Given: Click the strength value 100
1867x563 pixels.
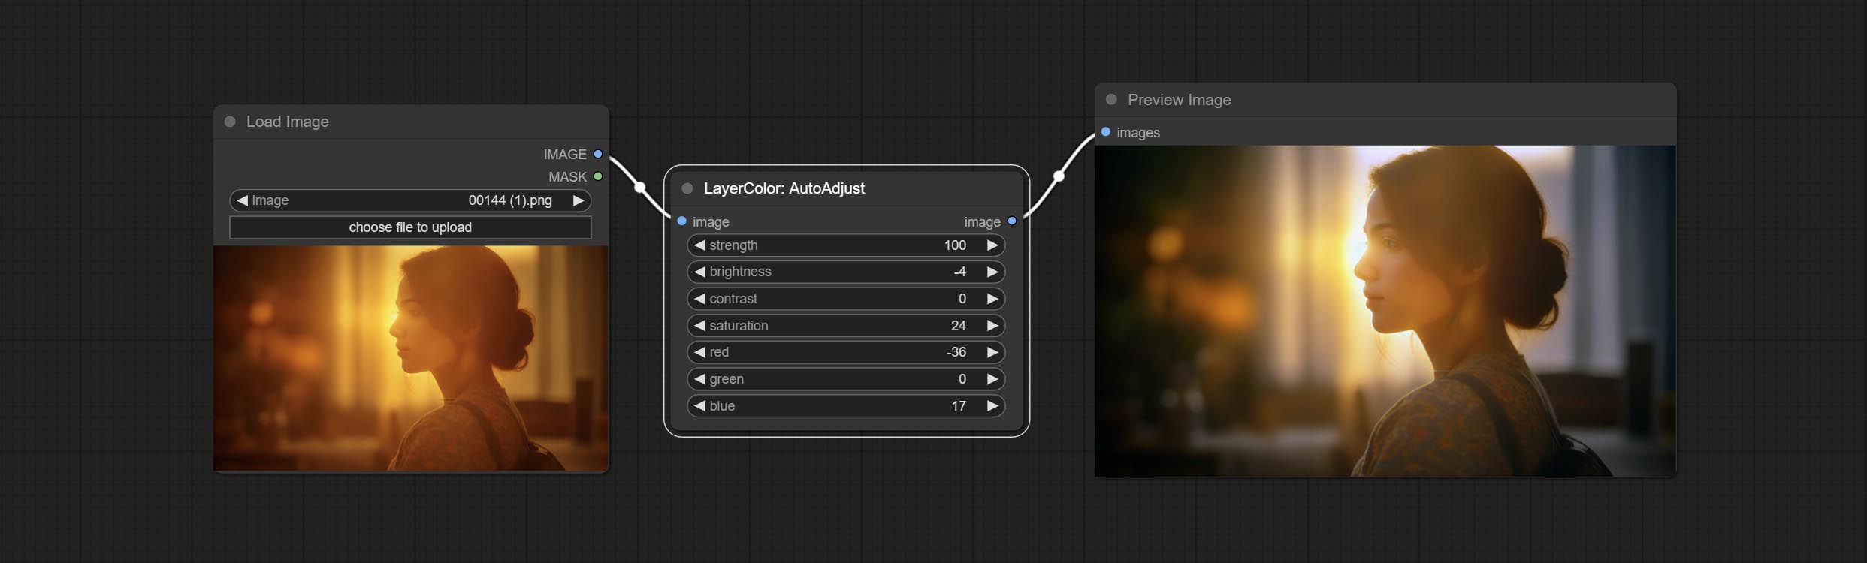Looking at the screenshot, I should coord(955,245).
